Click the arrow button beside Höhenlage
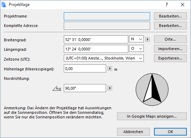 tap(110, 69)
